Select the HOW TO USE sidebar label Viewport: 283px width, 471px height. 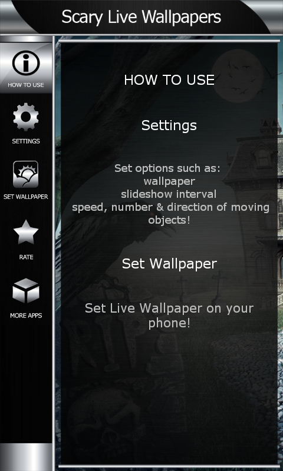click(x=26, y=85)
